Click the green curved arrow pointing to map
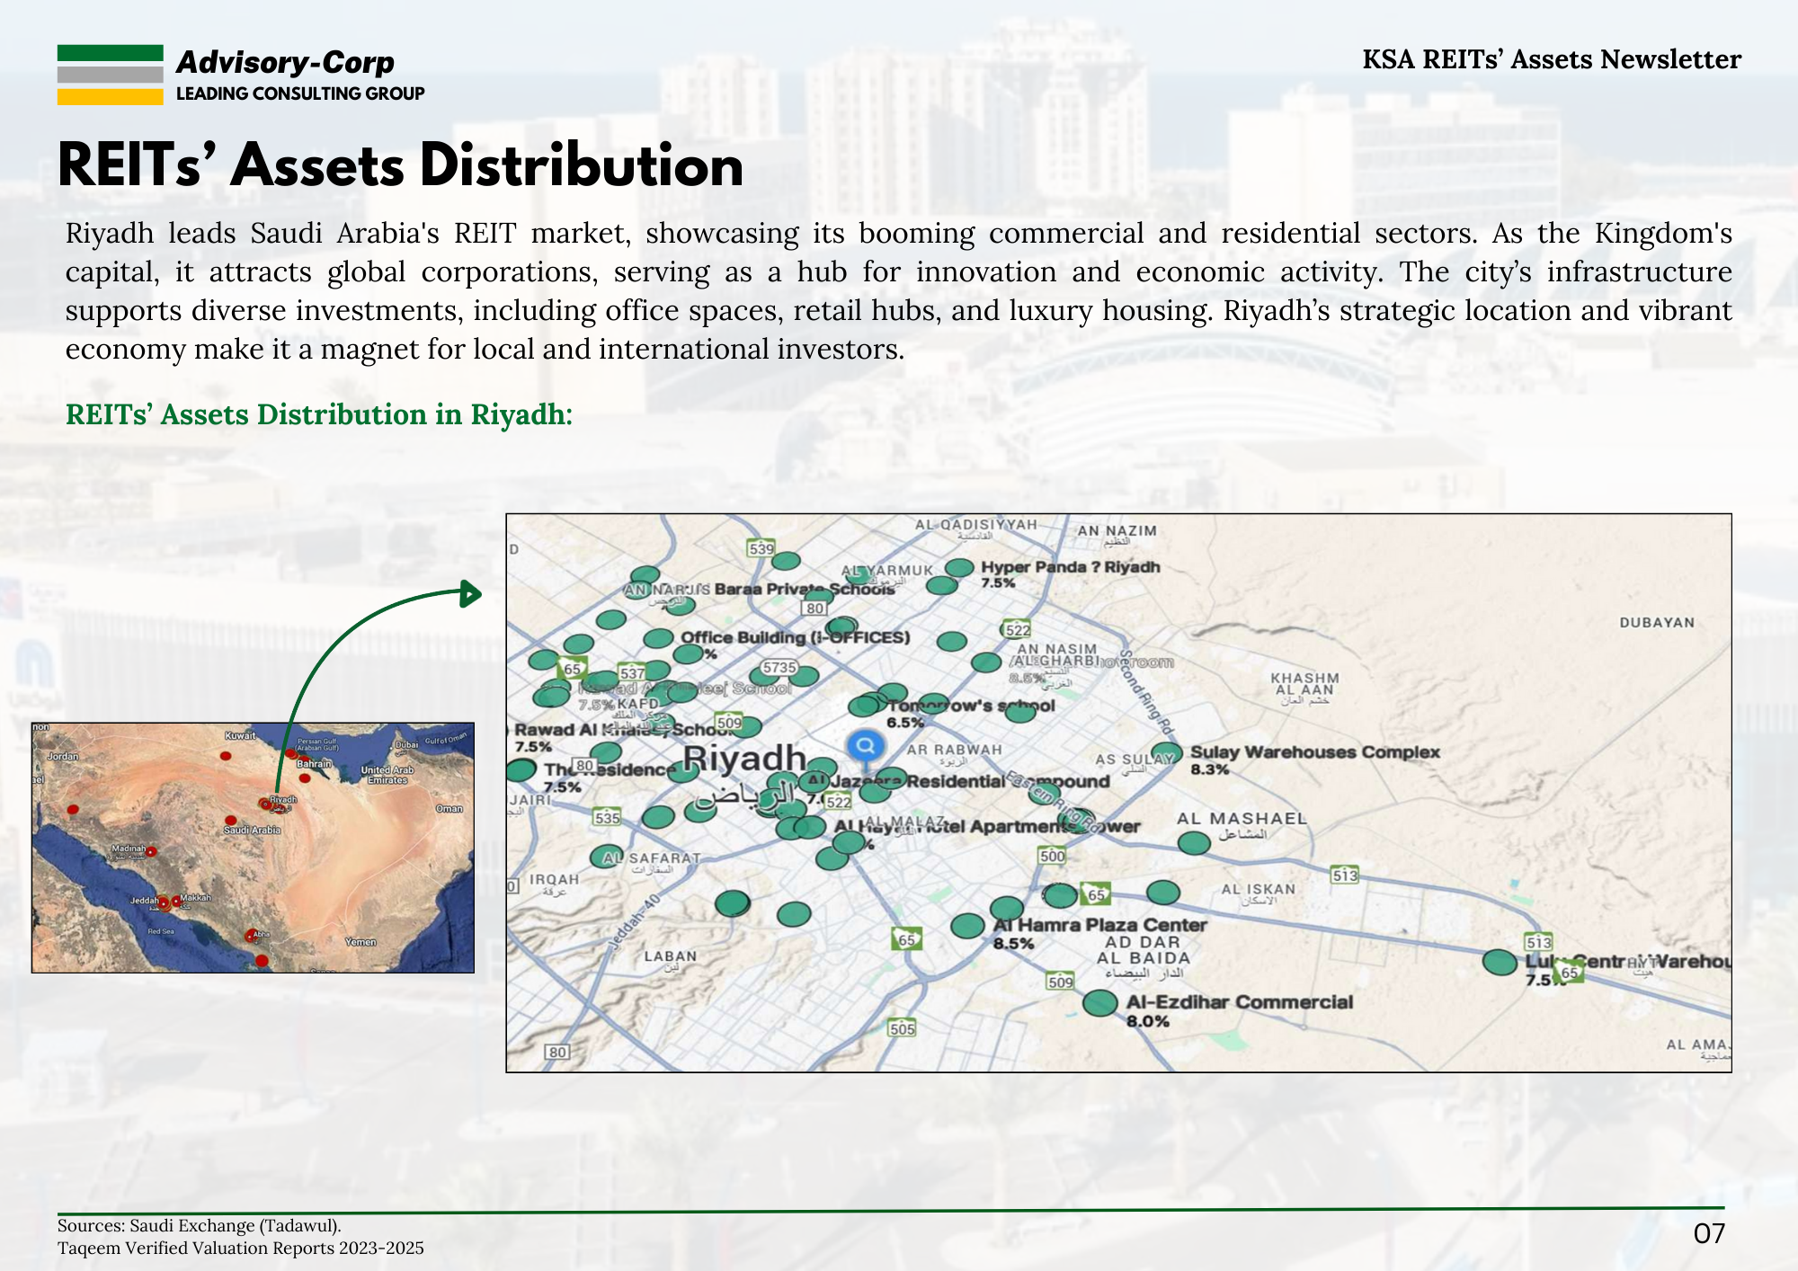The height and width of the screenshot is (1271, 1798). (470, 593)
